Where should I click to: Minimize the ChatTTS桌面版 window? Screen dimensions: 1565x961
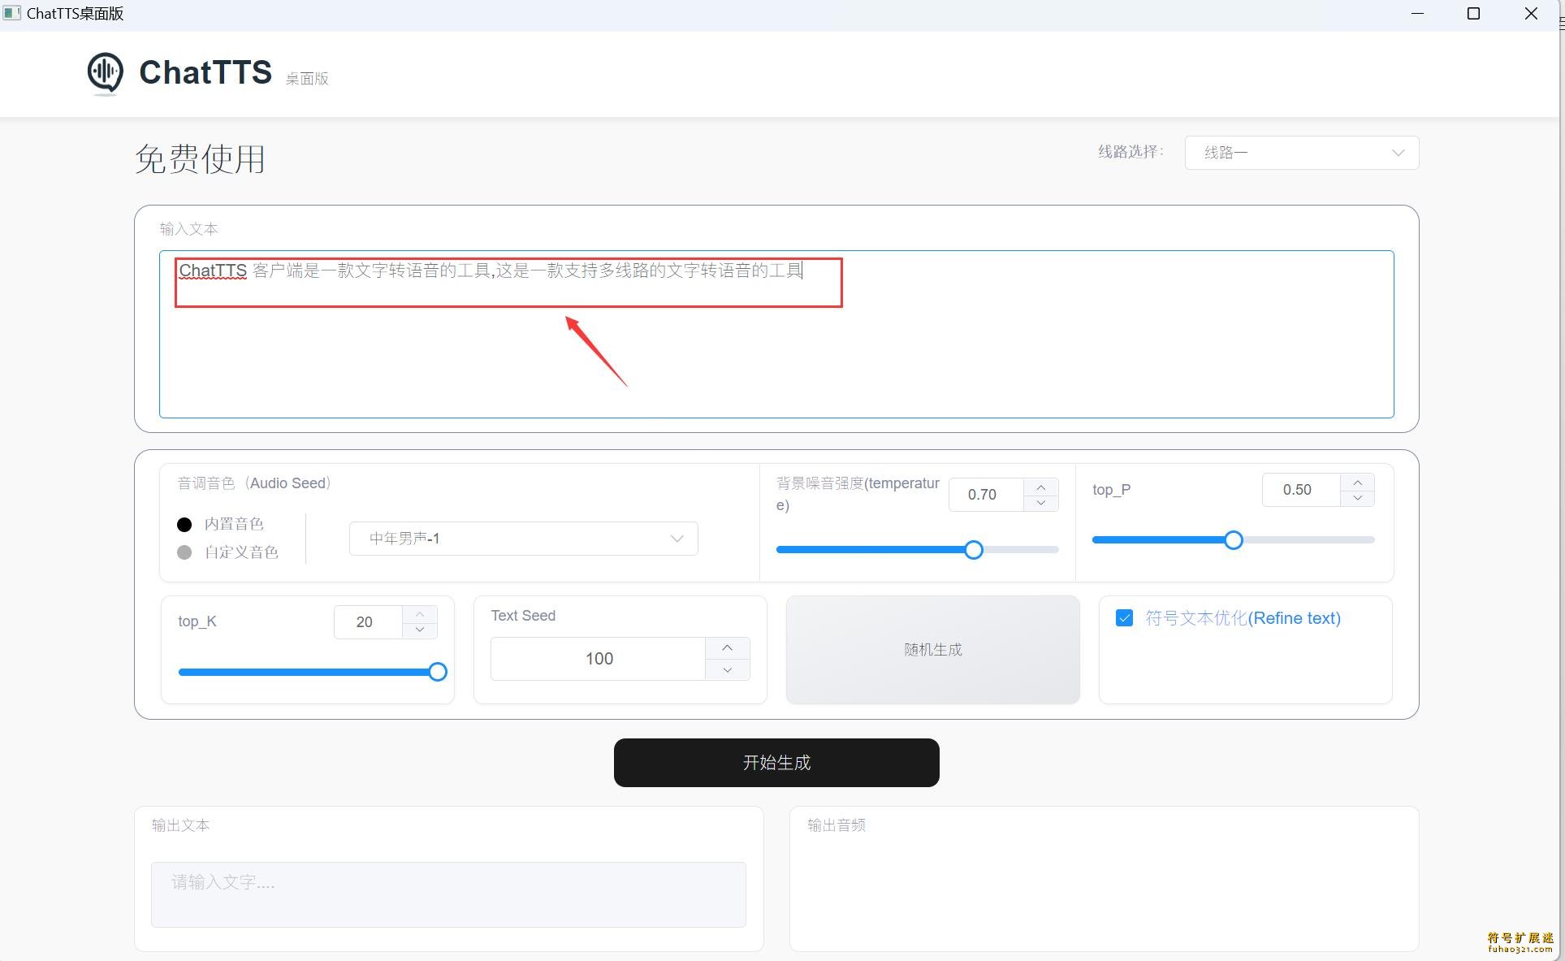point(1418,14)
